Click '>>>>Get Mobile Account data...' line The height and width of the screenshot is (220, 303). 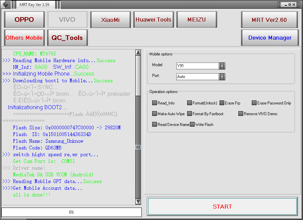point(42,188)
